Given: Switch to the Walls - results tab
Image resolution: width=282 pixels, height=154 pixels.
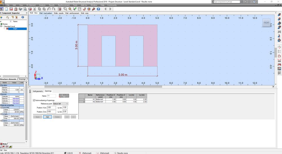Looking at the screenshot, I should 59,13.
